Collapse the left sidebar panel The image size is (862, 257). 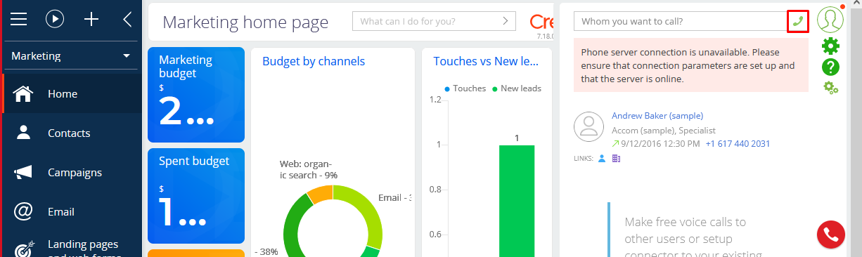click(x=127, y=19)
